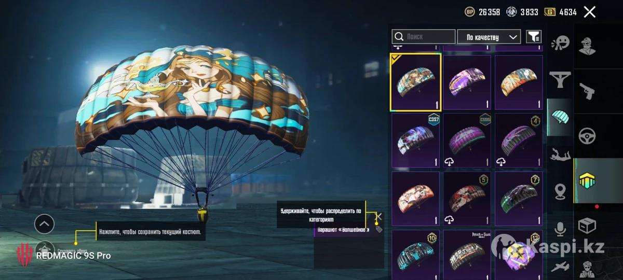Expand the up-arrow circle button
Image resolution: width=623 pixels, height=280 pixels.
[44, 224]
